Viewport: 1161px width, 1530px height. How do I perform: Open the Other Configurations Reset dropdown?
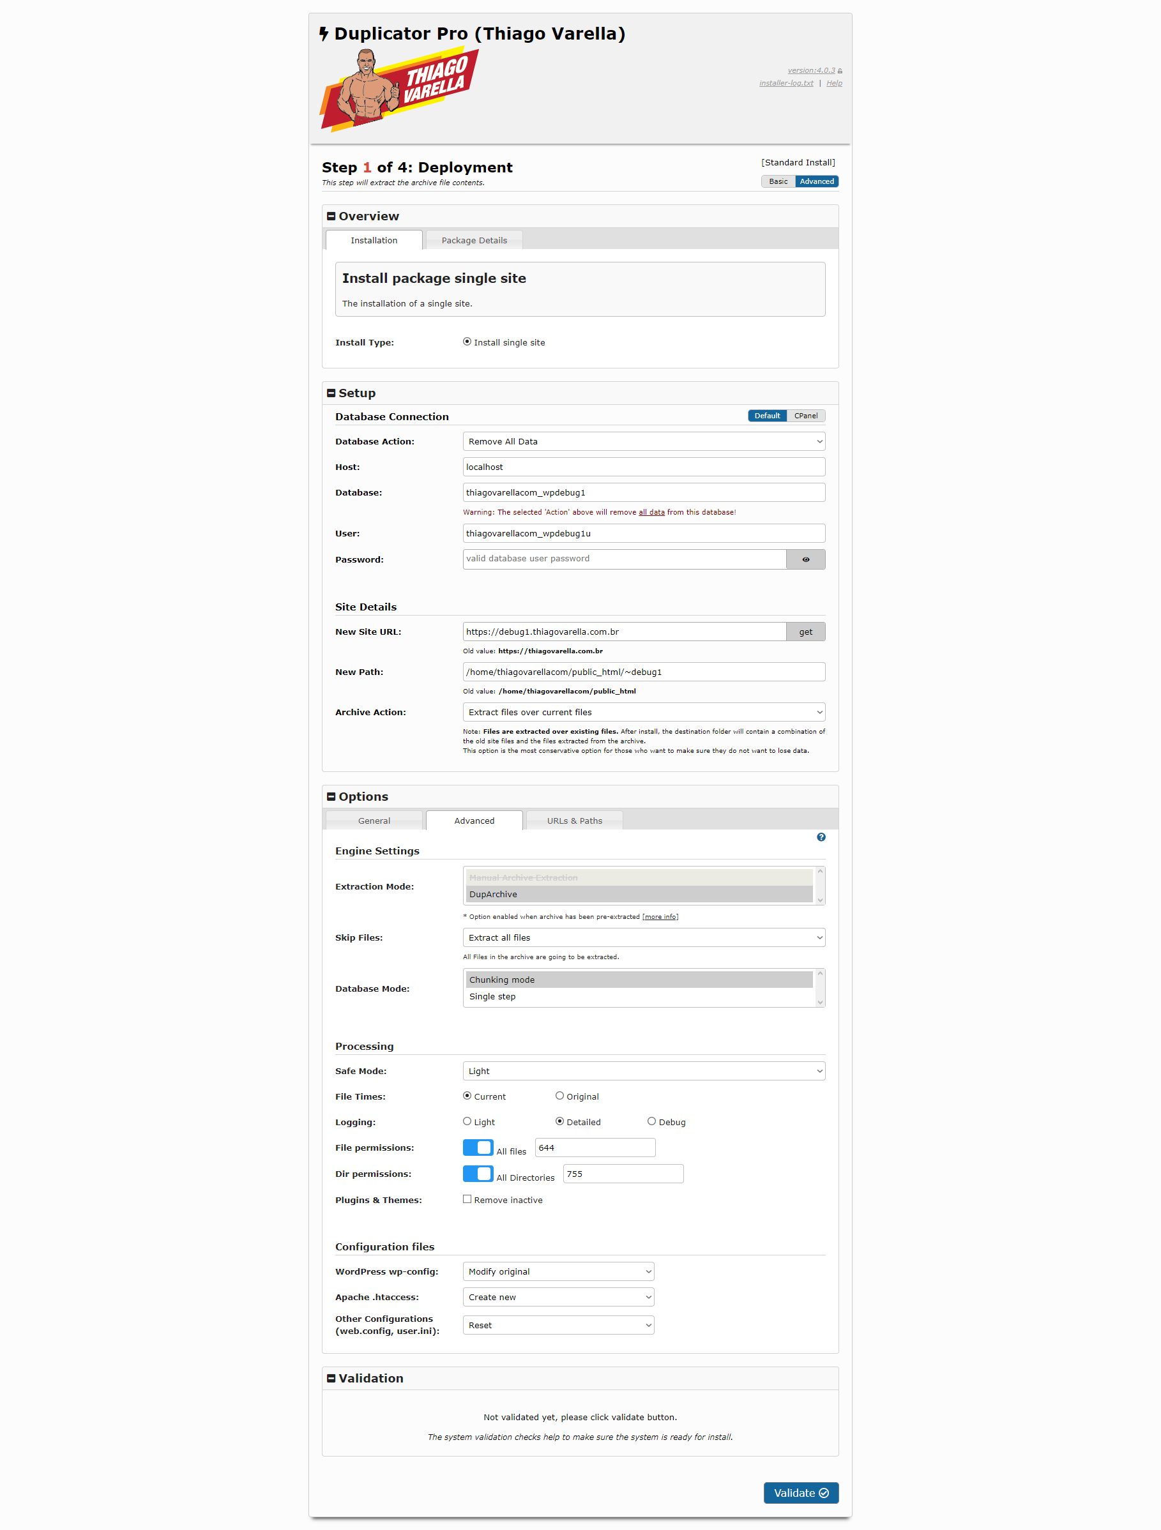(558, 1326)
